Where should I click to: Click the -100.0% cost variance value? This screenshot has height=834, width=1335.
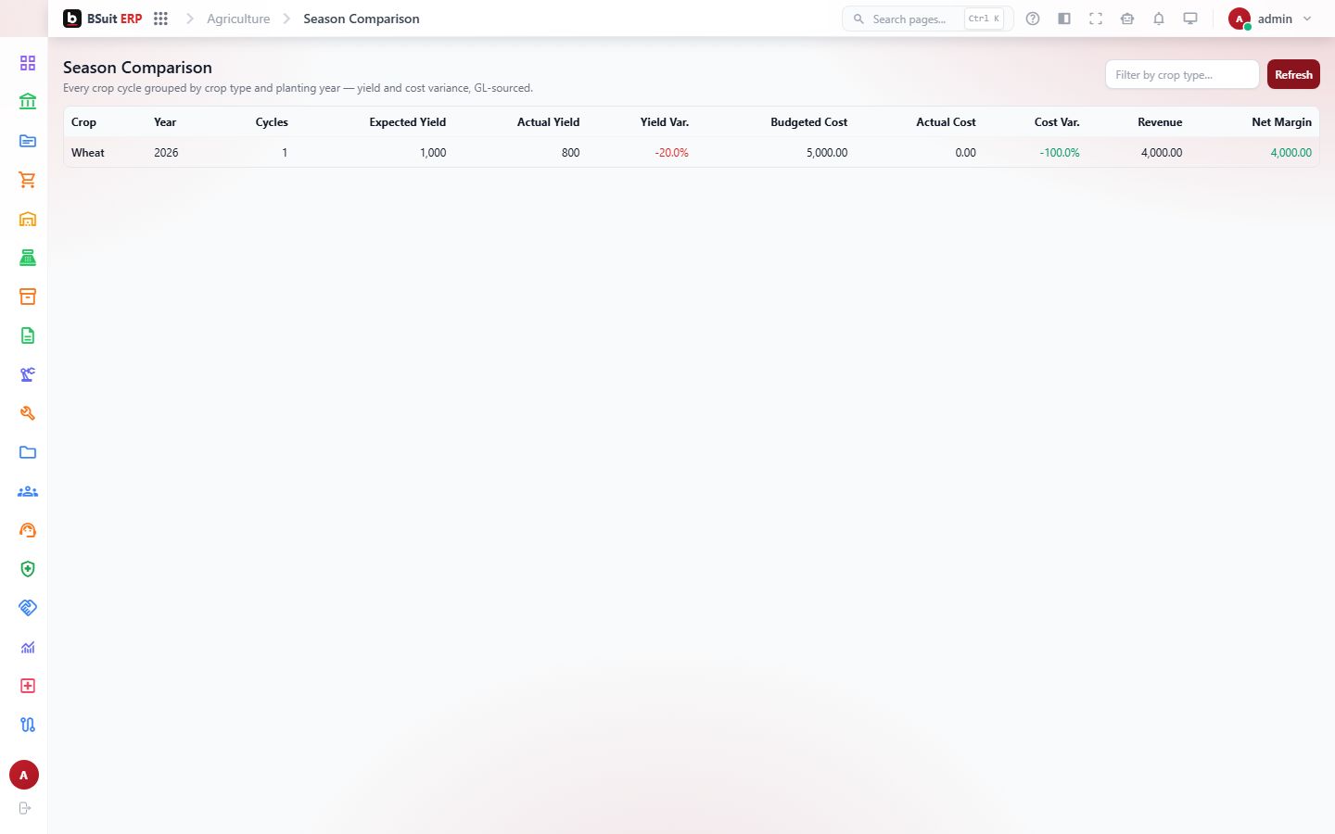pos(1060,153)
